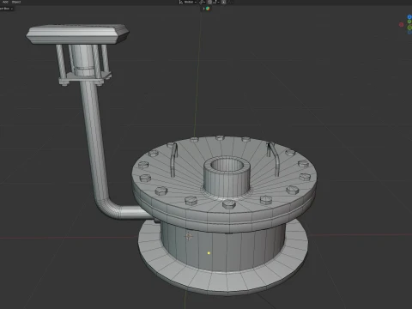Click the red negative X axis gizmo circle
The height and width of the screenshot is (309, 412).
point(402,25)
